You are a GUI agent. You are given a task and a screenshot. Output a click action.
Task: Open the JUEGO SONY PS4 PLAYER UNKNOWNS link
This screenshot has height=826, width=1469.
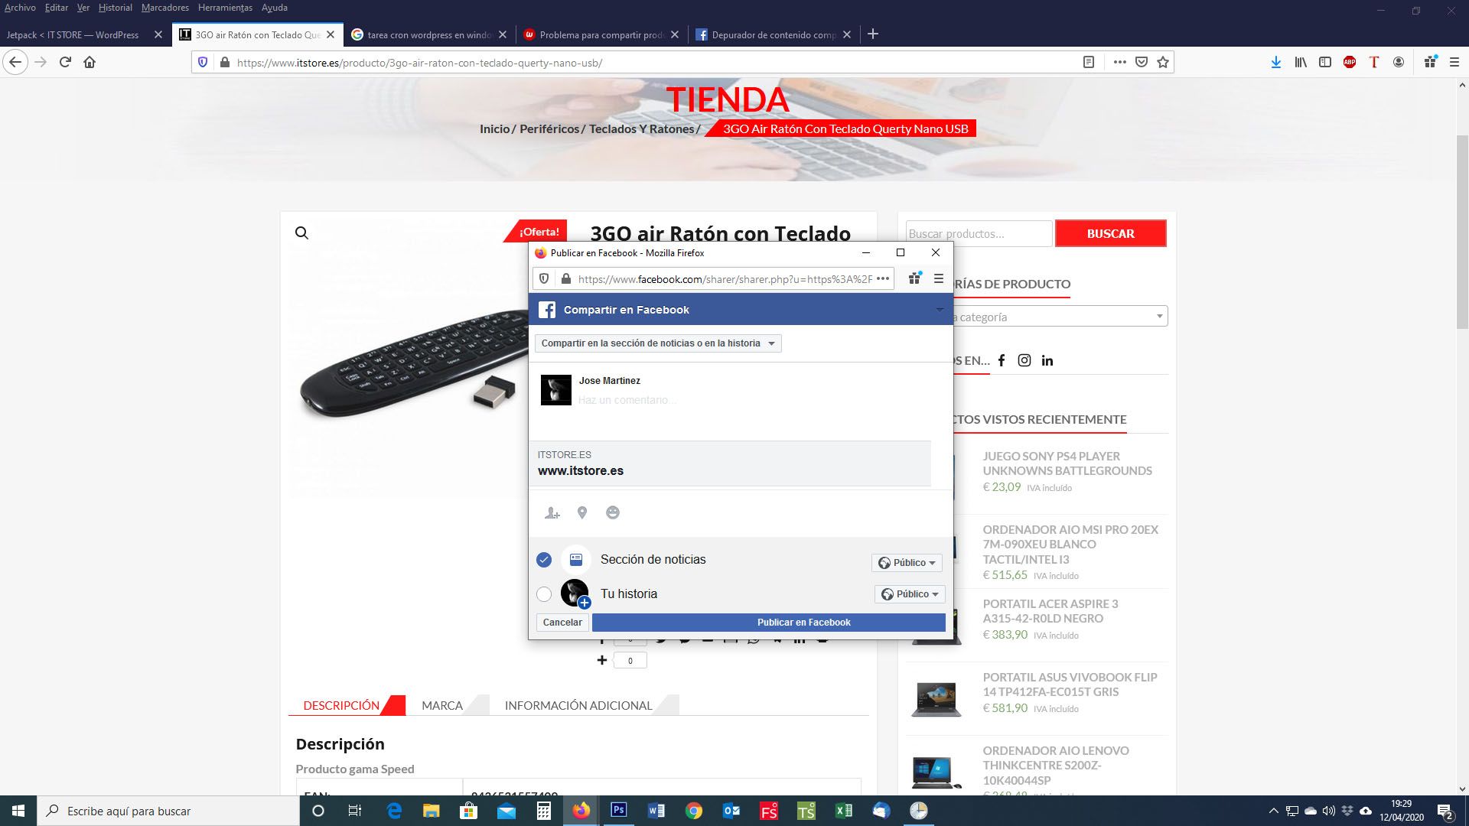1067,463
